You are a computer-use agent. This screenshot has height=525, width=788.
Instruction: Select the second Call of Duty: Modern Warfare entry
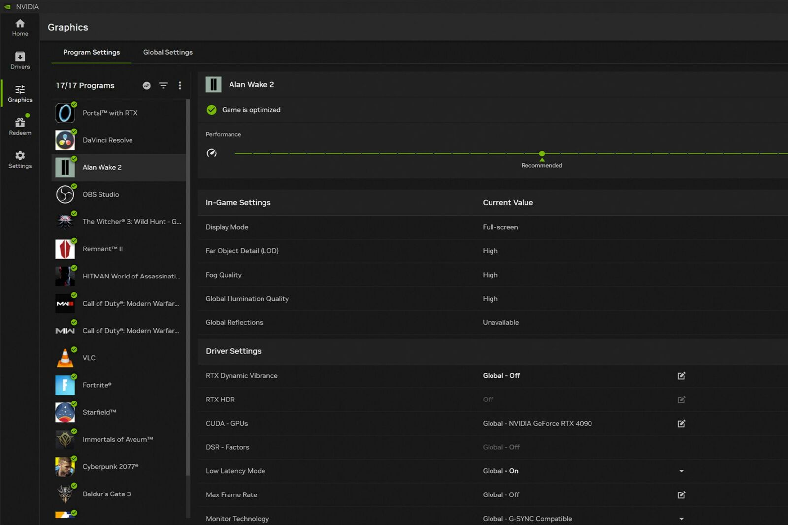119,331
